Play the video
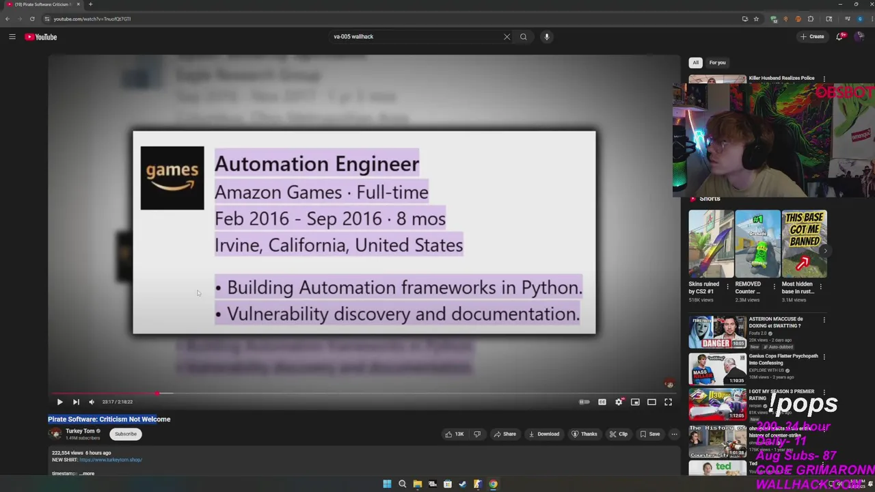 point(59,402)
